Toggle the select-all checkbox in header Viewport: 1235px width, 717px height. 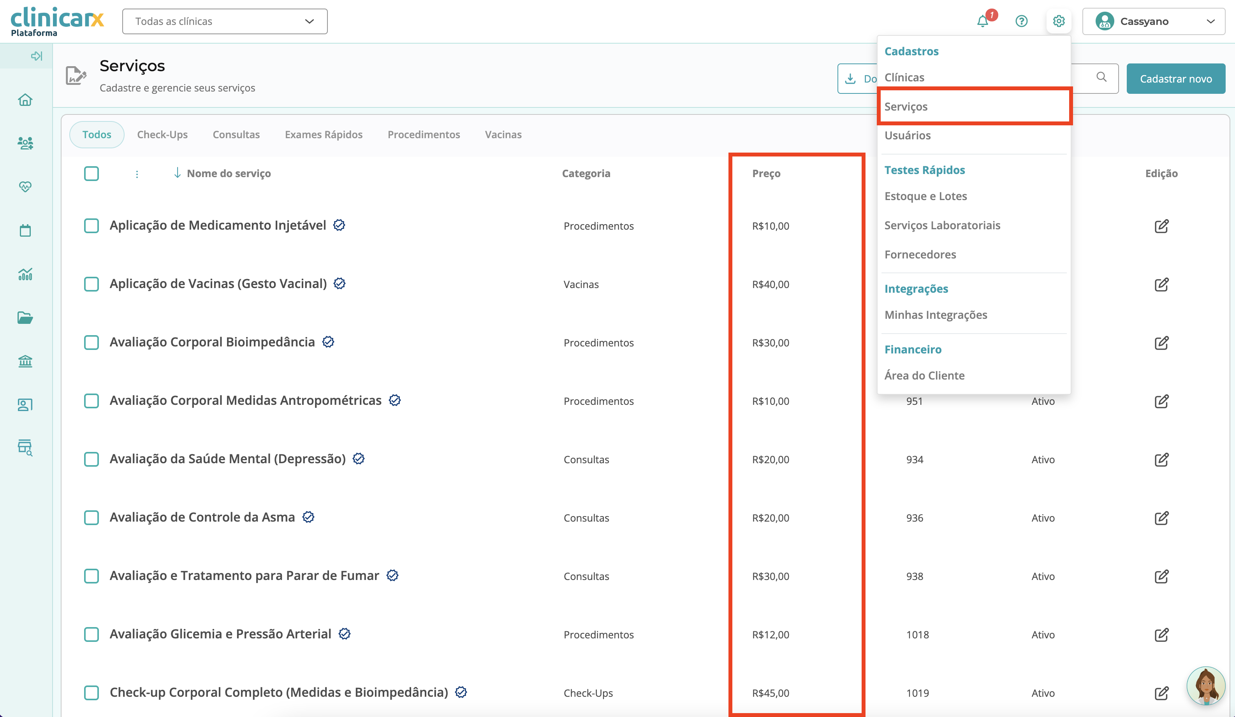point(91,174)
